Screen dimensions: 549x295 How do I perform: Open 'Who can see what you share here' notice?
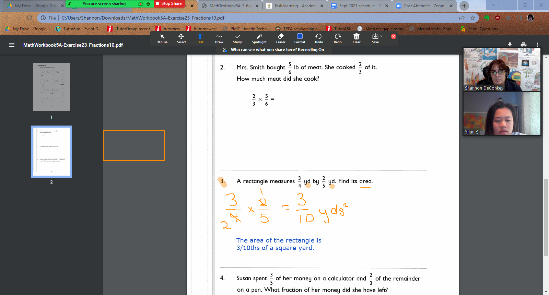[x=277, y=50]
